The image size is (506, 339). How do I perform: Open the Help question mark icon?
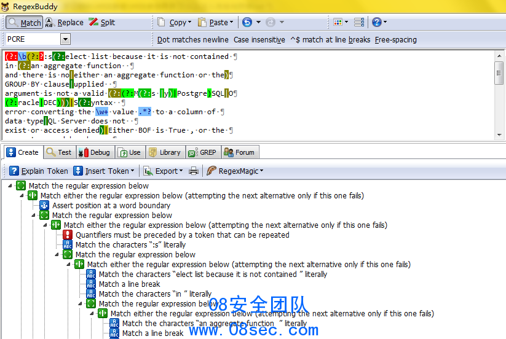tap(377, 22)
